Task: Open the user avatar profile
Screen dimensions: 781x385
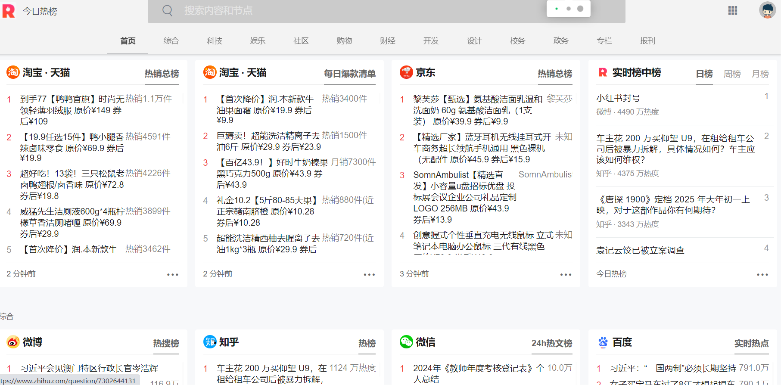Action: point(767,10)
